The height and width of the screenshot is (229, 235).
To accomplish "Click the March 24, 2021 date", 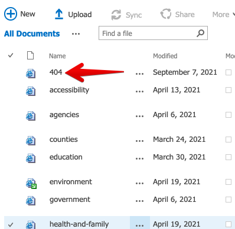I will [x=179, y=140].
